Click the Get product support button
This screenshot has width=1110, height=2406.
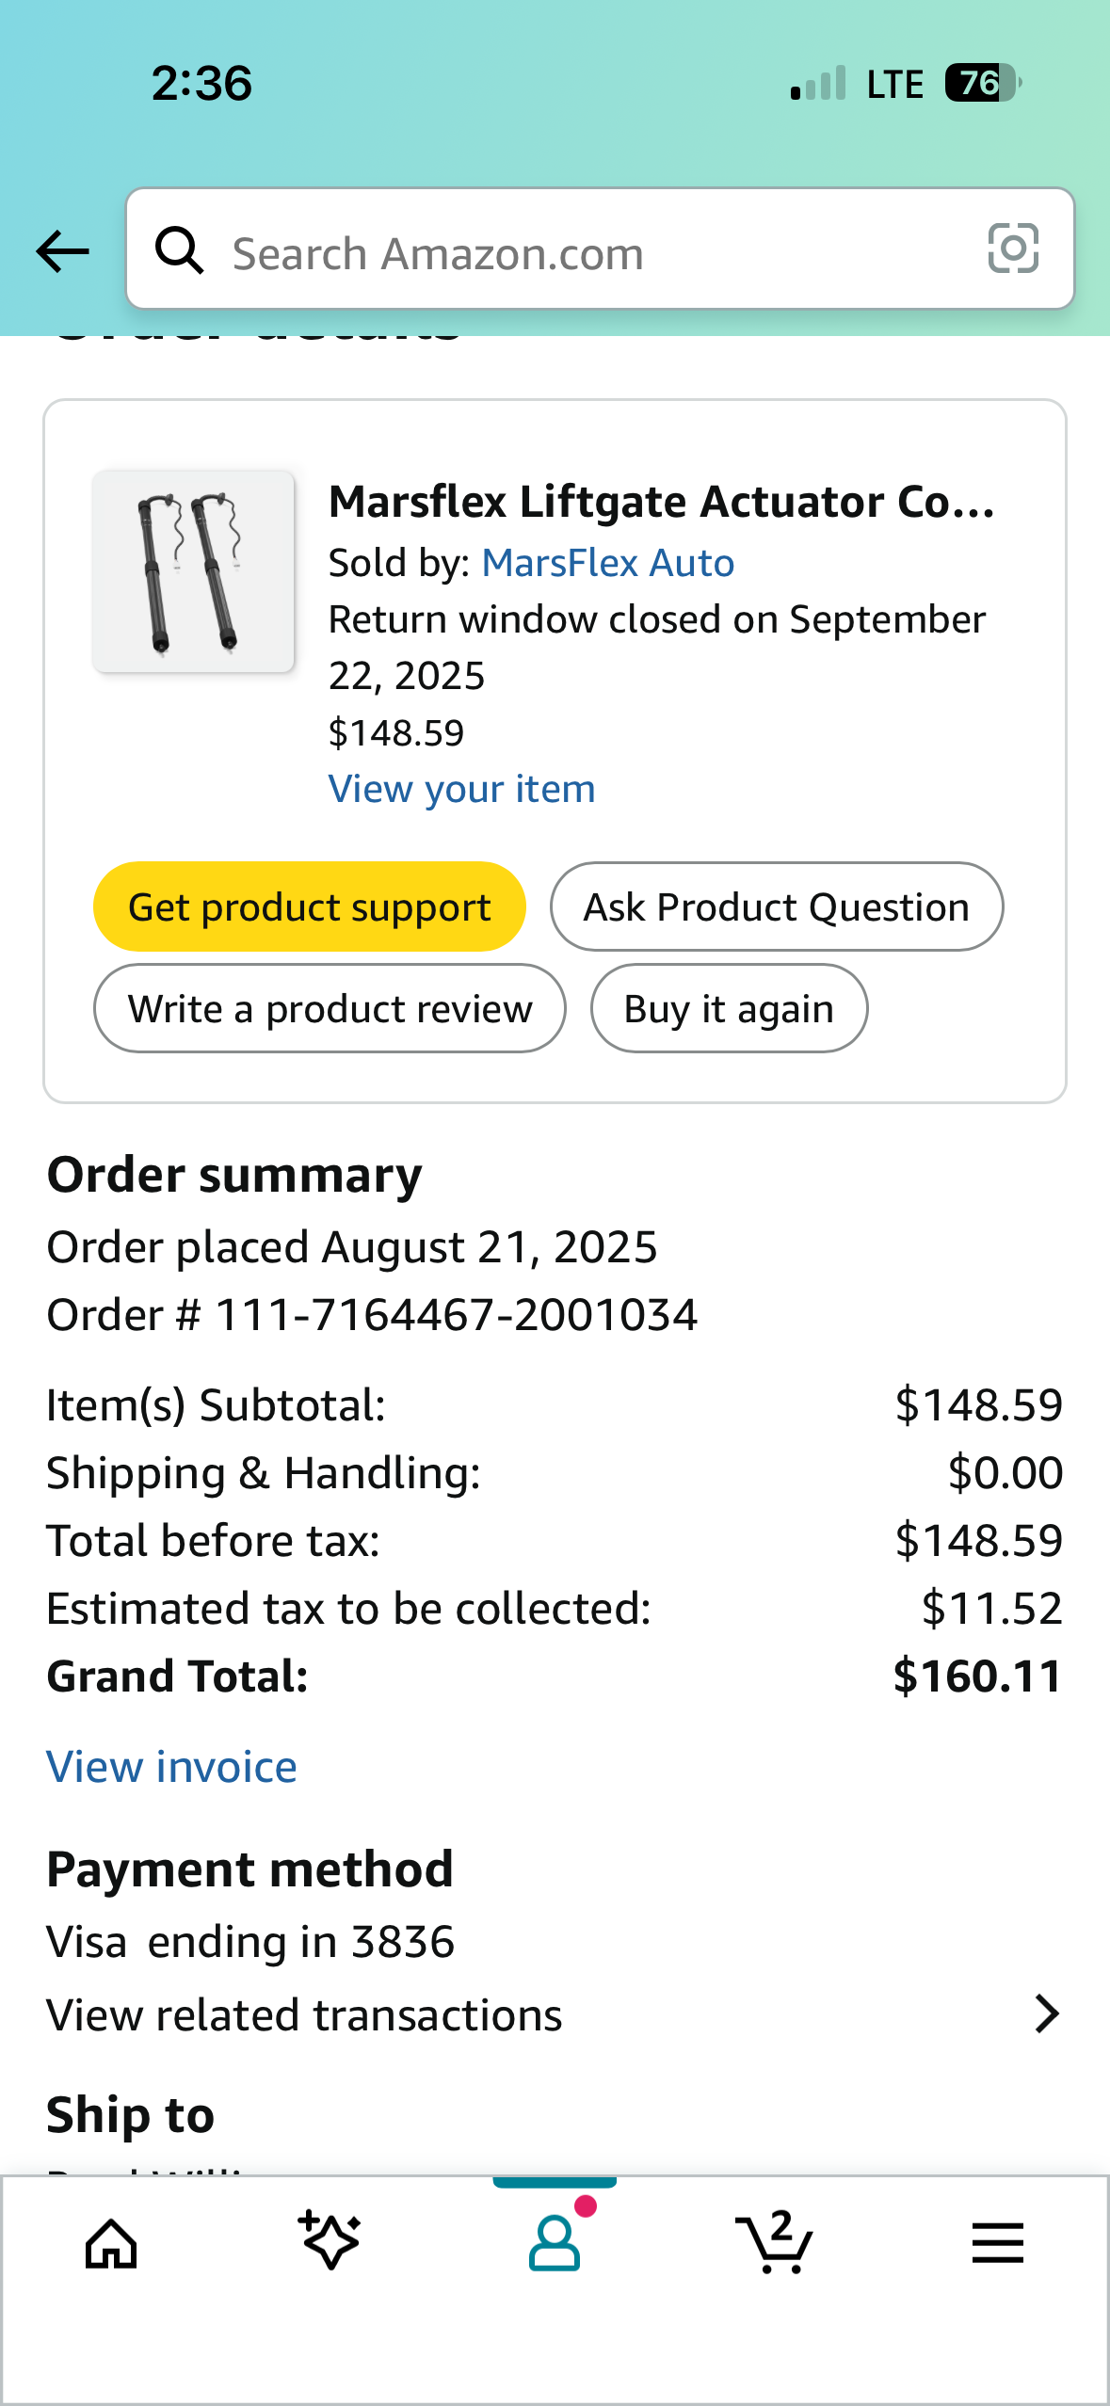click(309, 907)
